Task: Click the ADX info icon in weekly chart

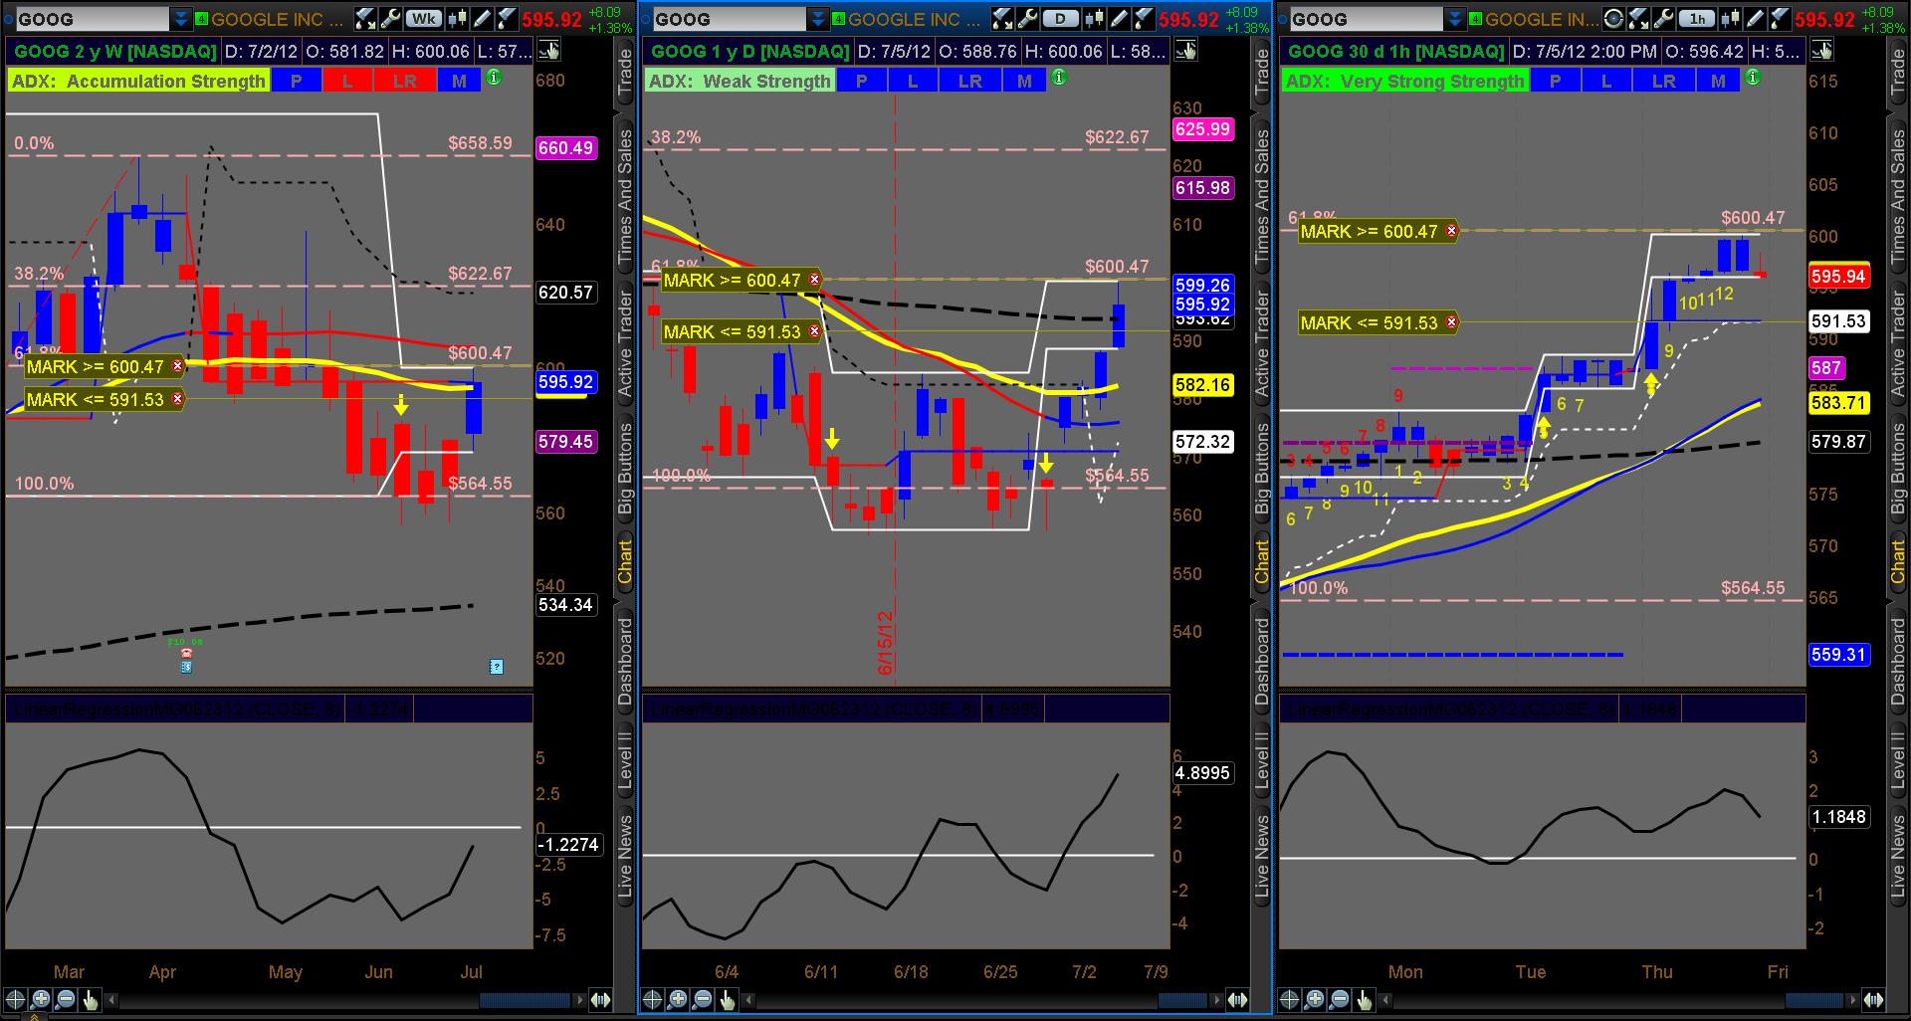Action: (495, 78)
